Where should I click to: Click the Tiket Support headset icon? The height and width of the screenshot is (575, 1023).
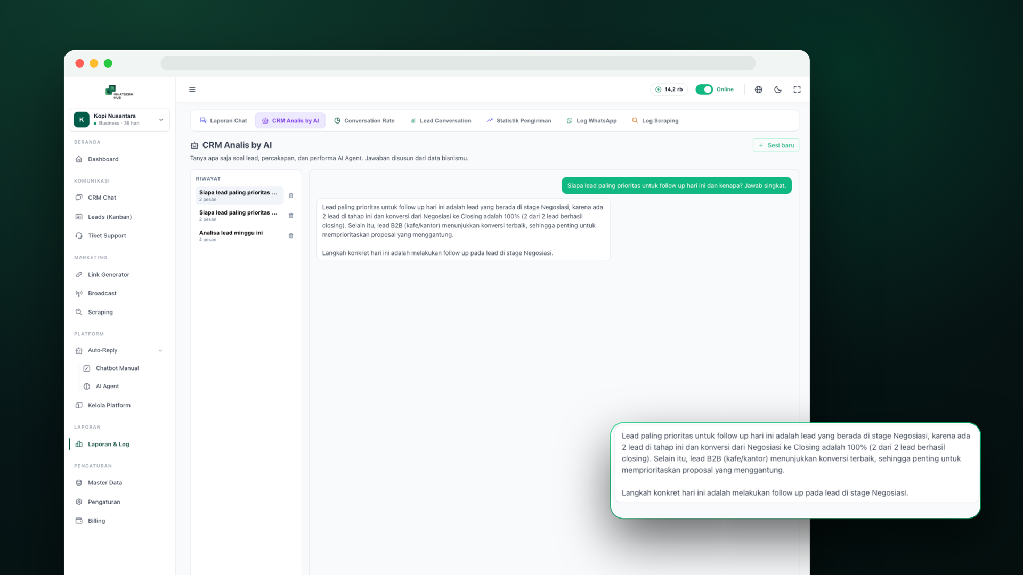coord(79,235)
